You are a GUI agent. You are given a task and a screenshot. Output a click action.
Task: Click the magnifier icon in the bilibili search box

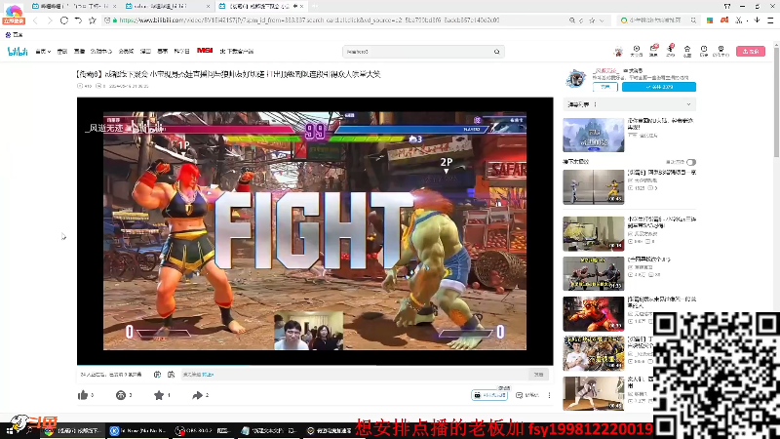pyautogui.click(x=496, y=52)
